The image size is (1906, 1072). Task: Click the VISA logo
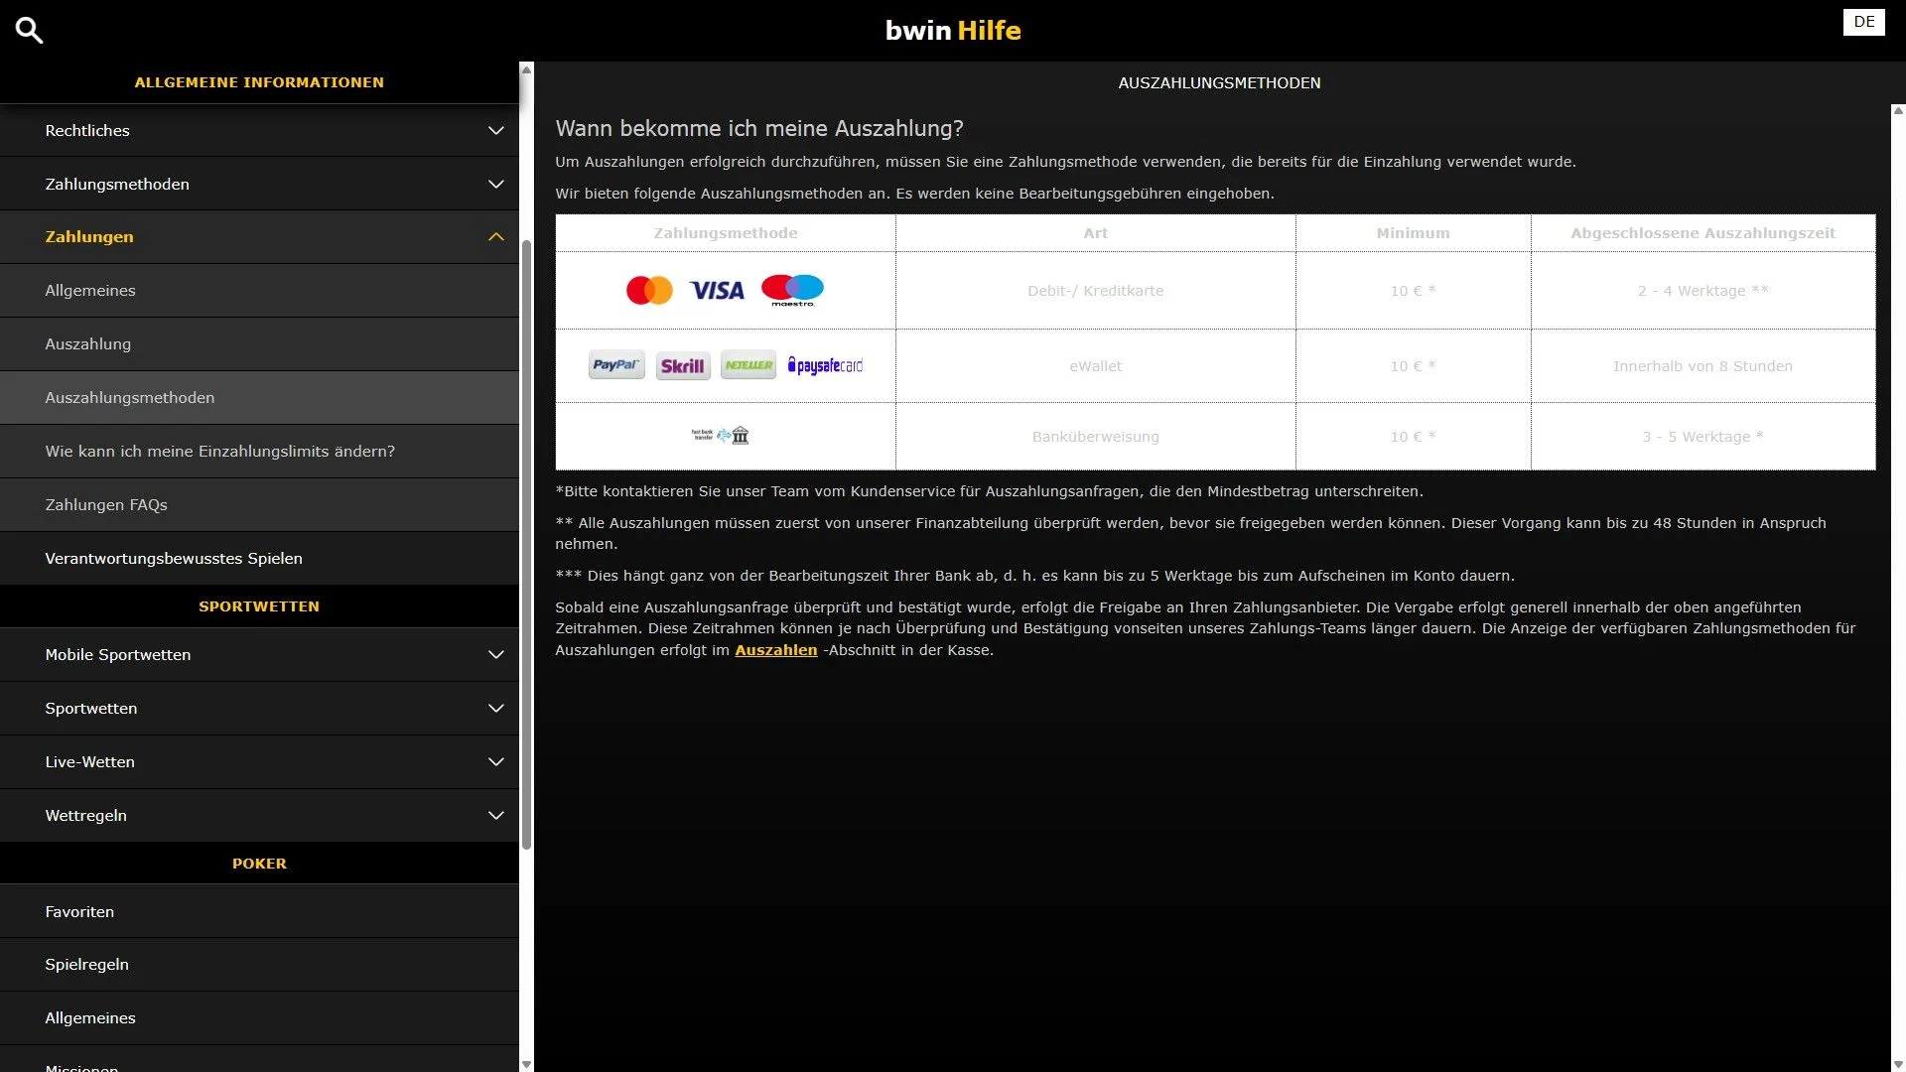tap(717, 290)
